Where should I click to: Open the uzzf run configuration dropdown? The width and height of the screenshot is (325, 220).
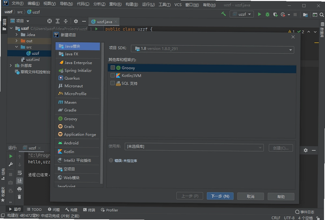click(242, 14)
